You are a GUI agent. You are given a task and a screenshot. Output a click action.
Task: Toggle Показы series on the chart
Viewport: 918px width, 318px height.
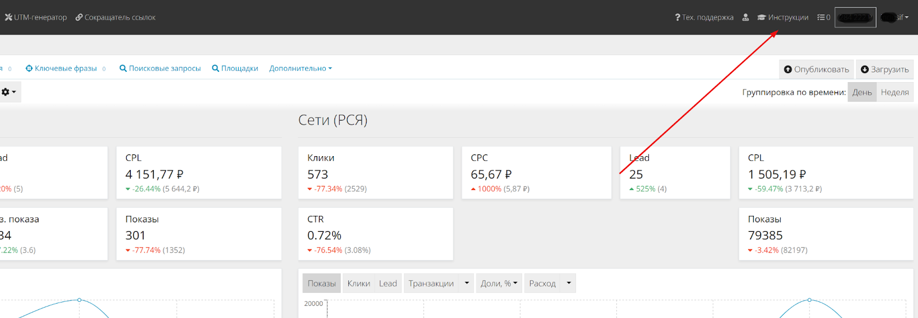321,284
